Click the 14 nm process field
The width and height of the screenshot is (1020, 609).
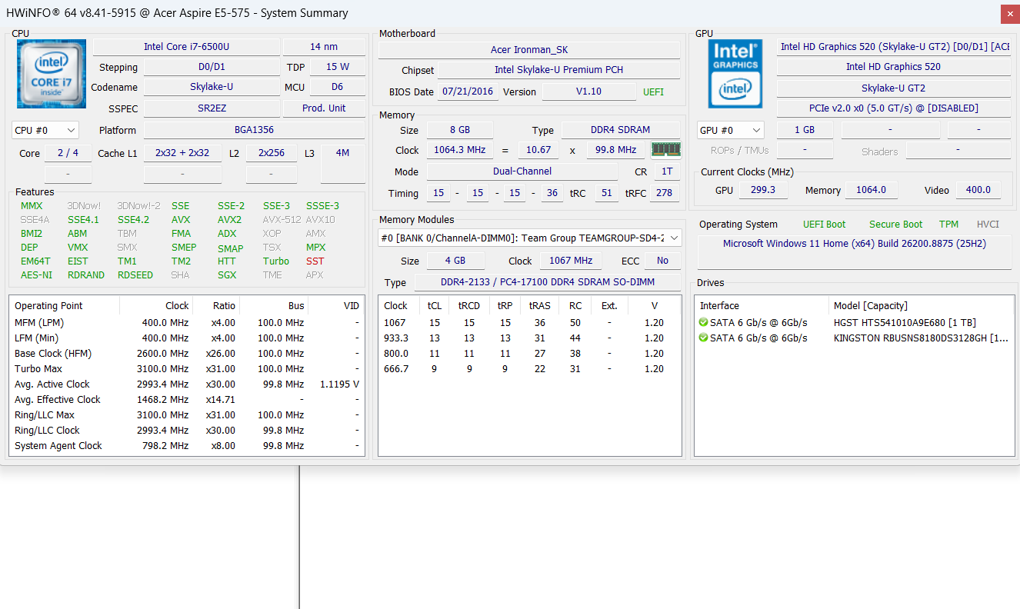point(325,47)
